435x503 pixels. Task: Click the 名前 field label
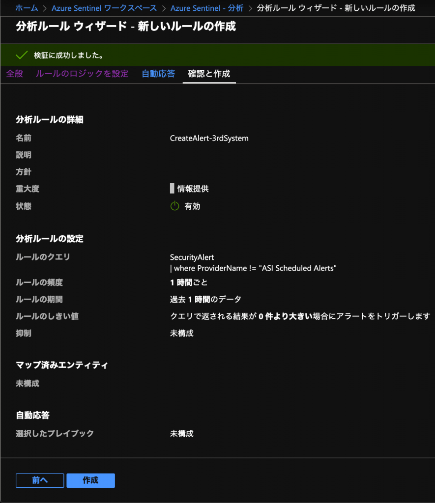point(24,138)
